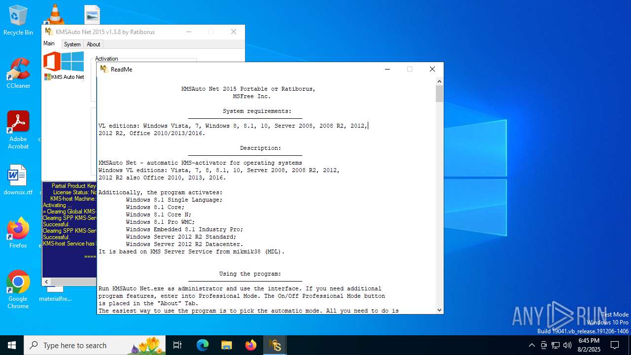
Task: Open File Explorer from the taskbar
Action: (x=226, y=345)
